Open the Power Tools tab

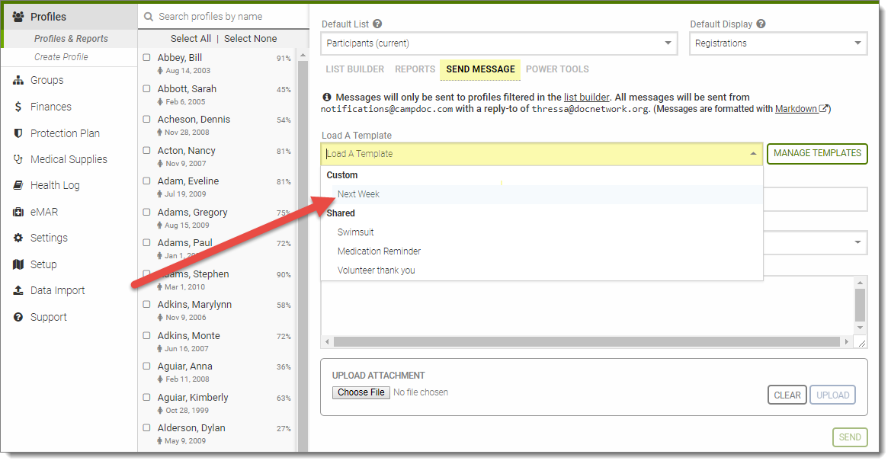click(557, 69)
